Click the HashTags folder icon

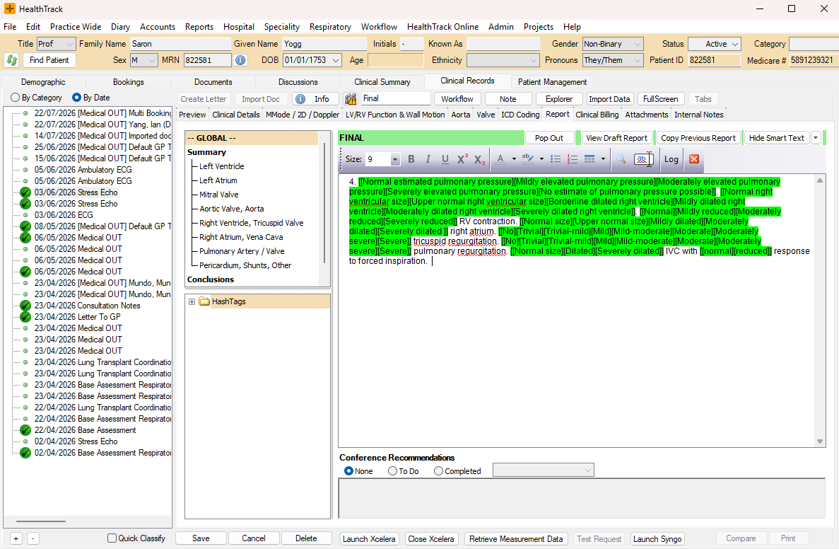point(204,301)
